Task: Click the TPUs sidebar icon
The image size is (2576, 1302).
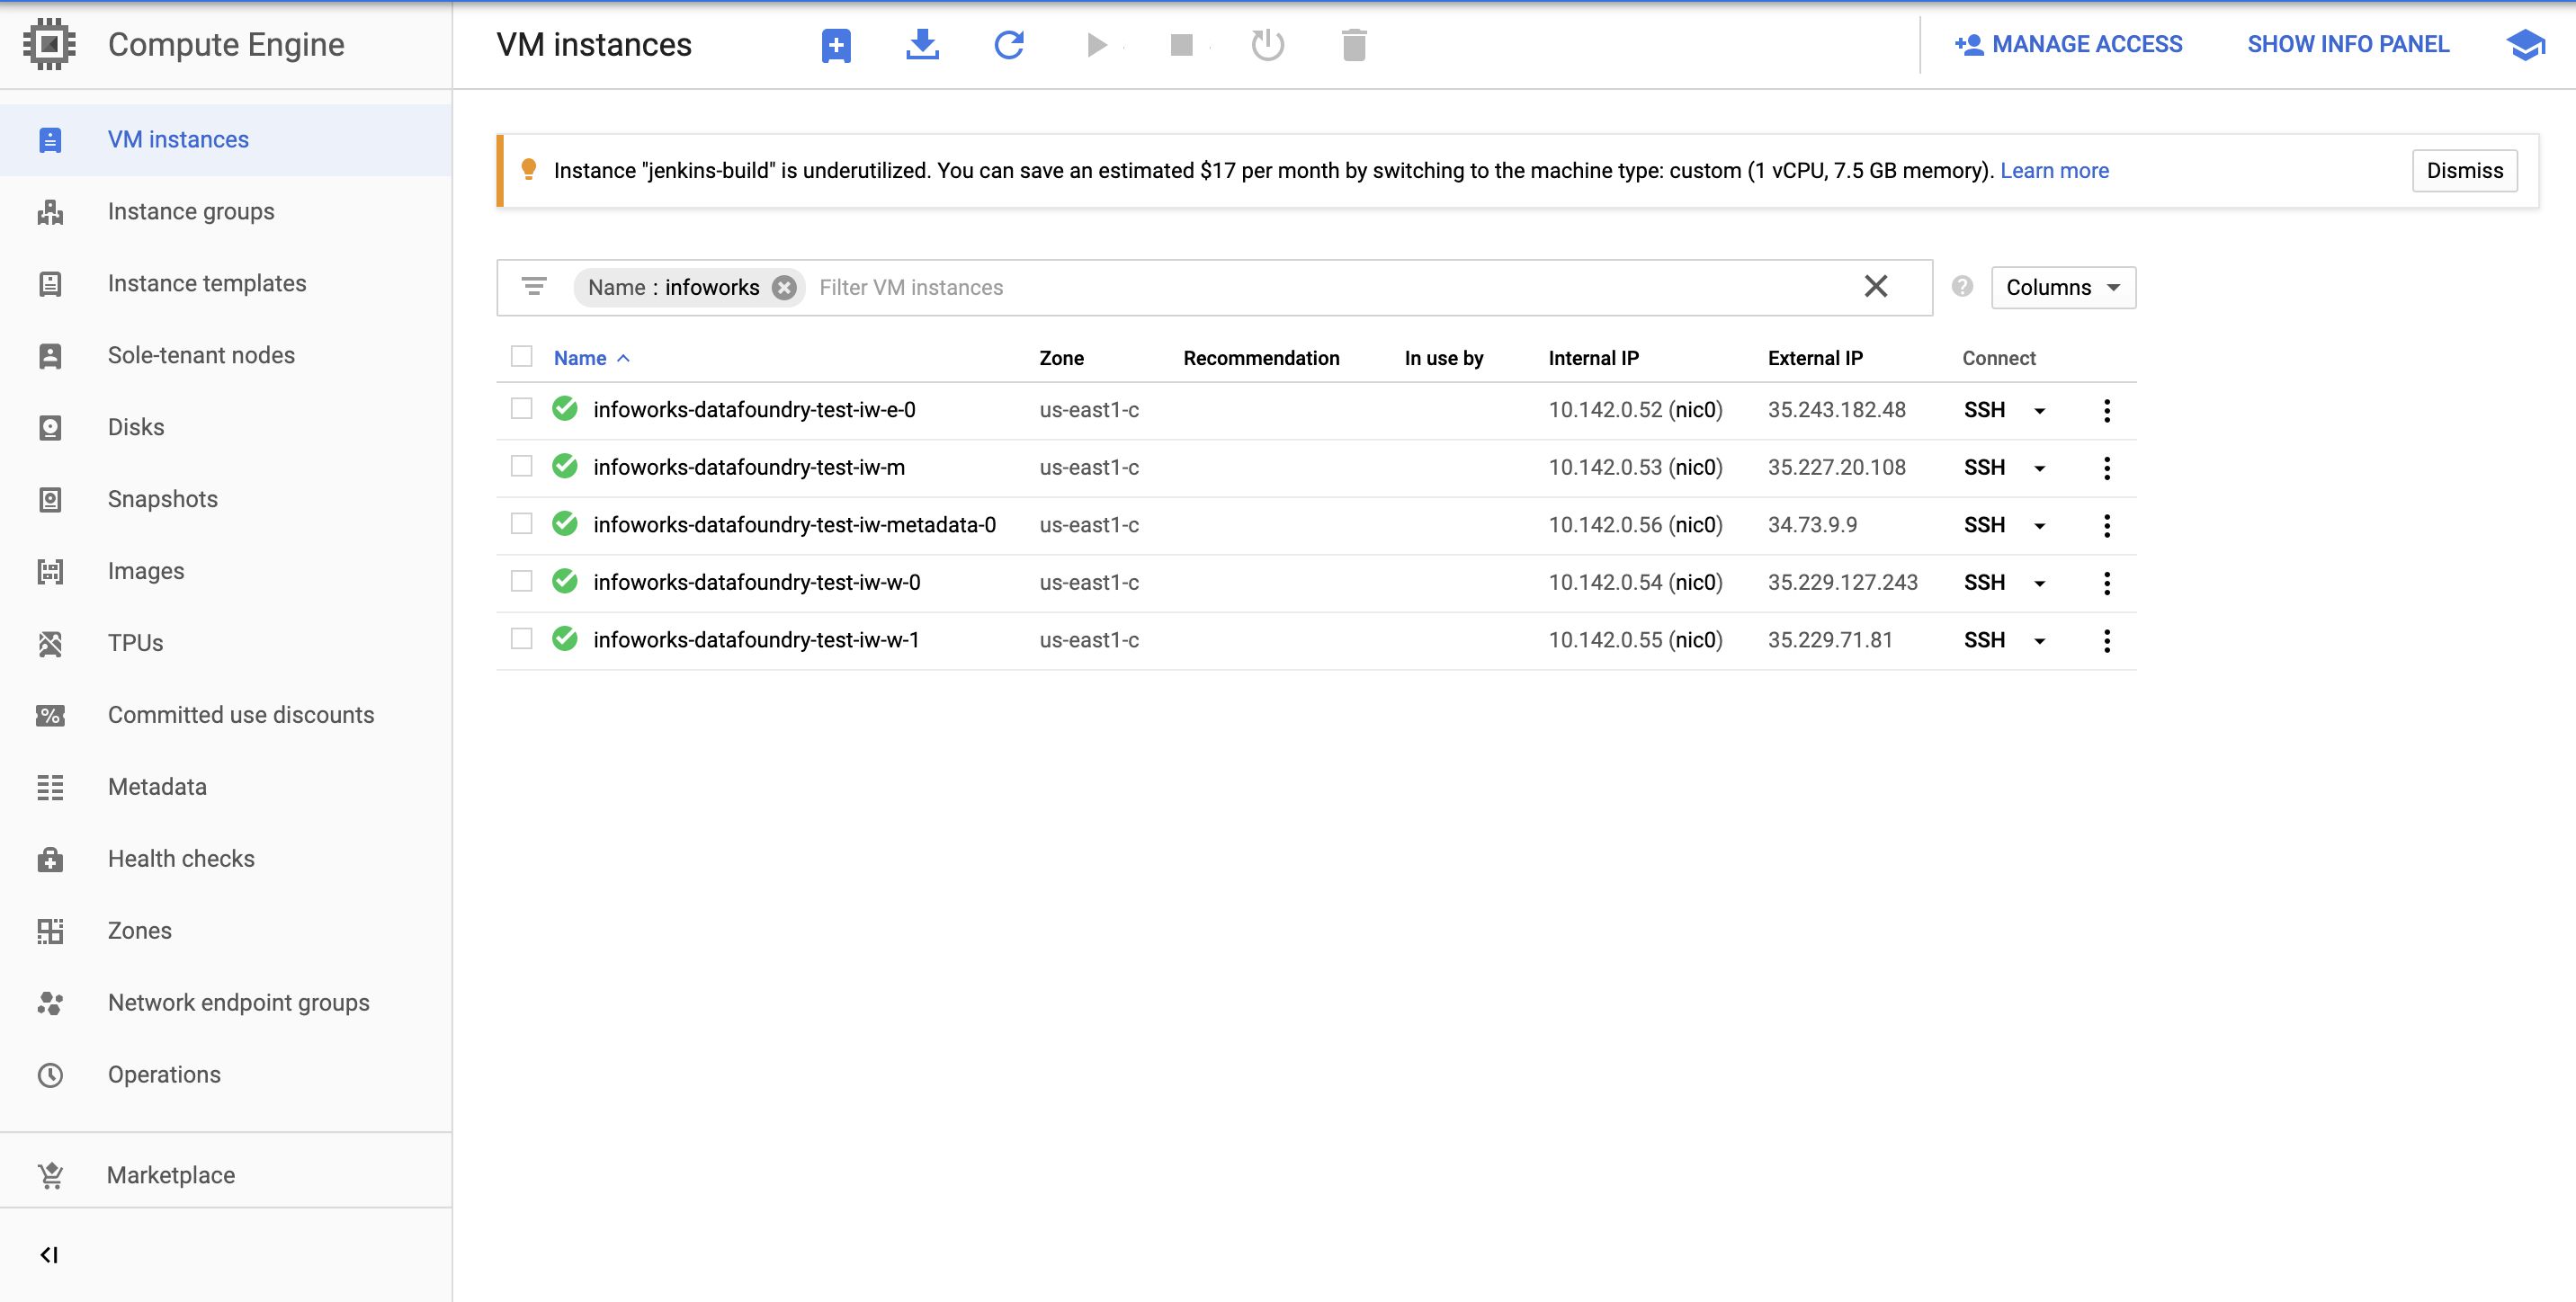Action: 50,644
